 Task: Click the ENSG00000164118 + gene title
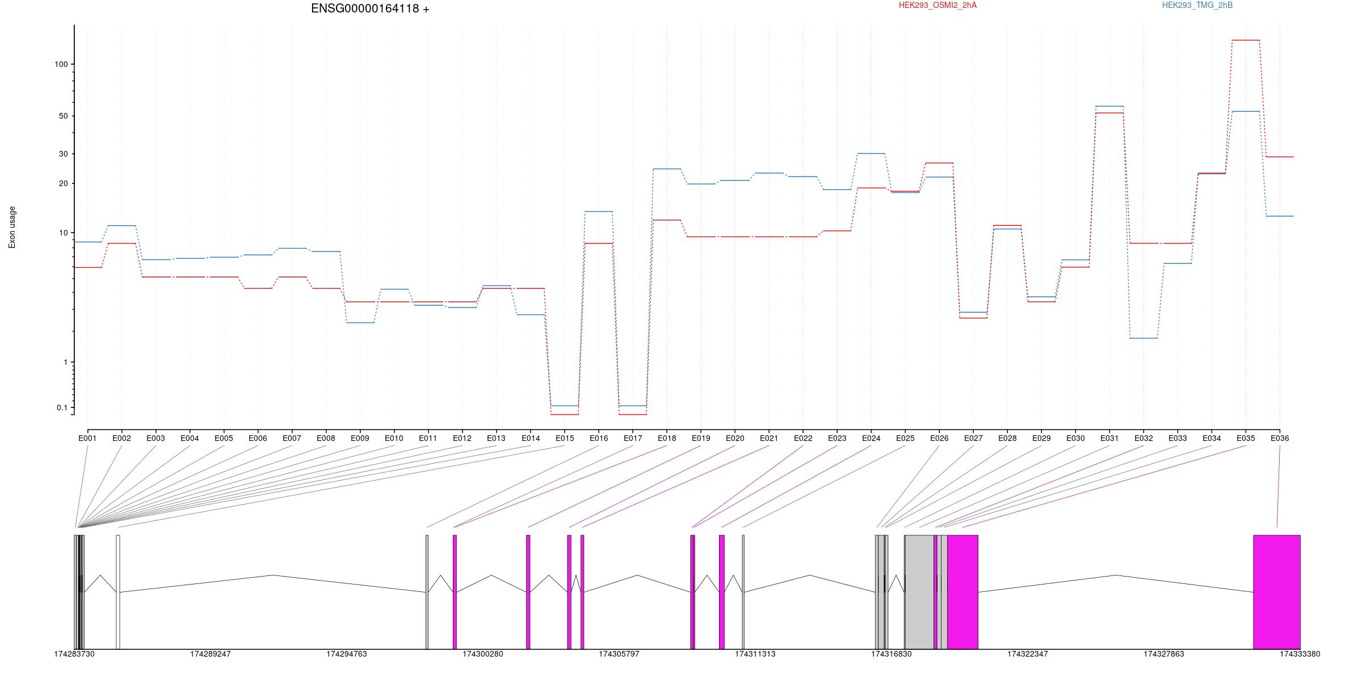click(370, 9)
